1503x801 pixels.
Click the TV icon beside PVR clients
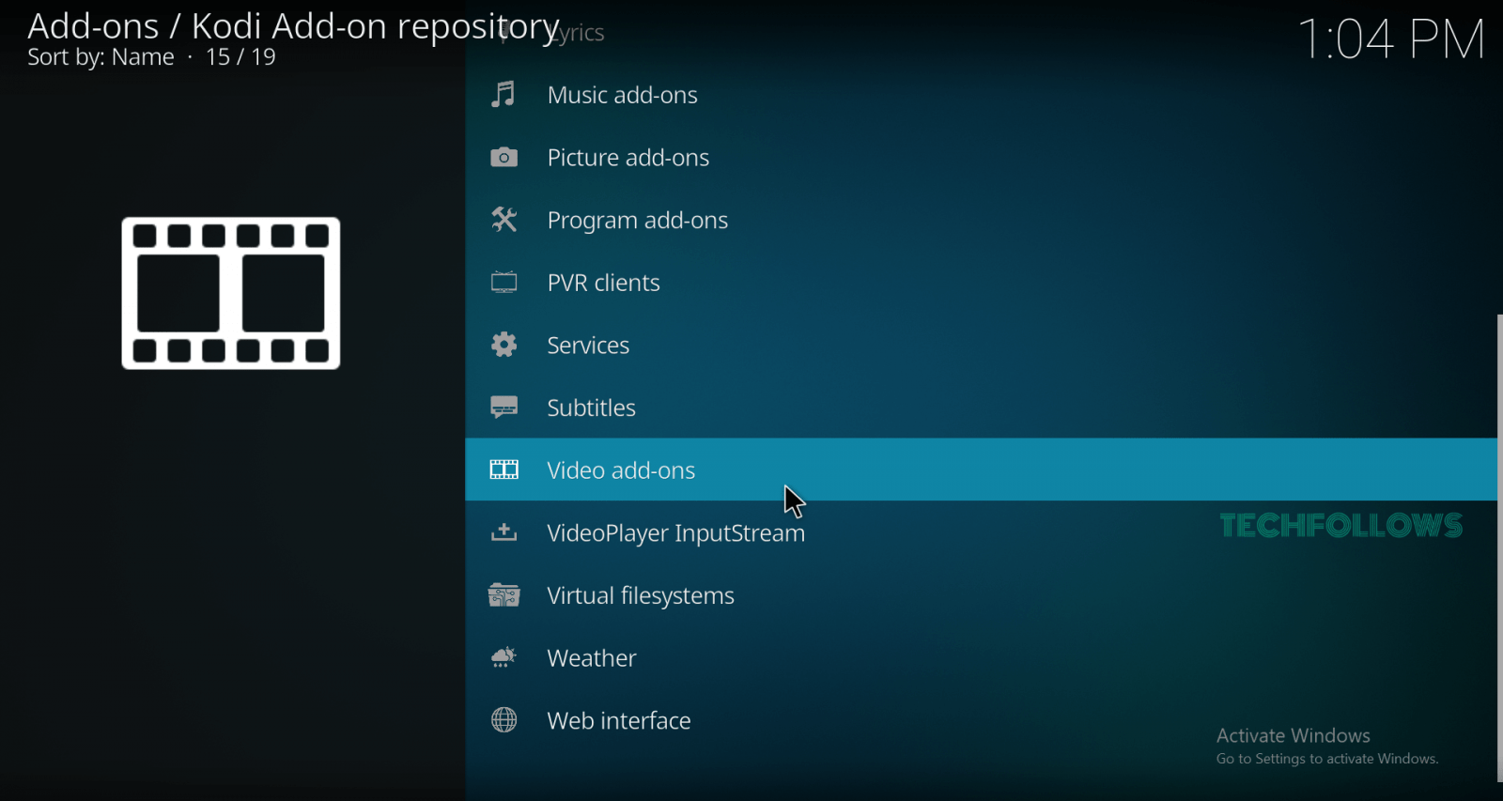[x=504, y=283]
